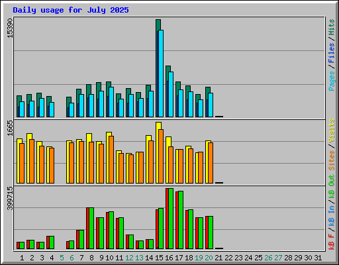339x265 pixels.
Task: Click the Files legend label
Action: click(x=332, y=53)
